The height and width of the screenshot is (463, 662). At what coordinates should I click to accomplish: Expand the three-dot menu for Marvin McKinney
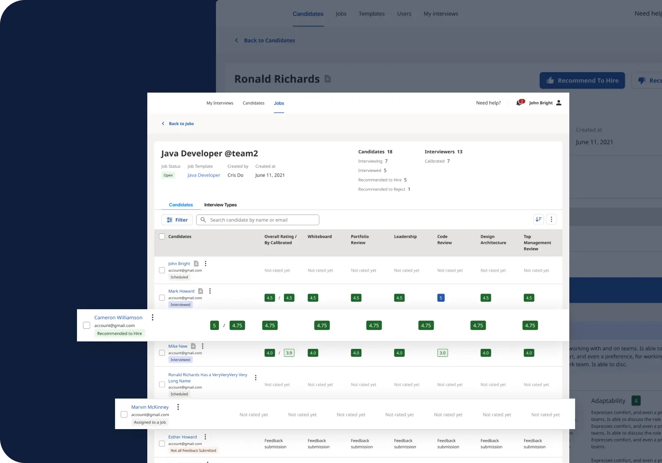(178, 407)
